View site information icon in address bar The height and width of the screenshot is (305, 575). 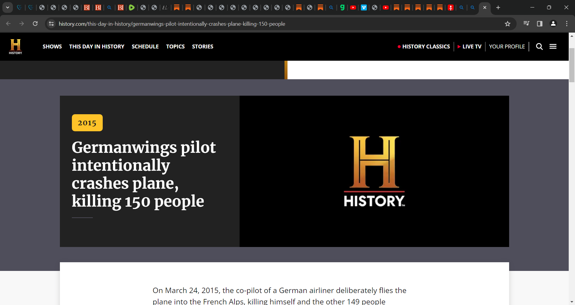click(x=51, y=24)
